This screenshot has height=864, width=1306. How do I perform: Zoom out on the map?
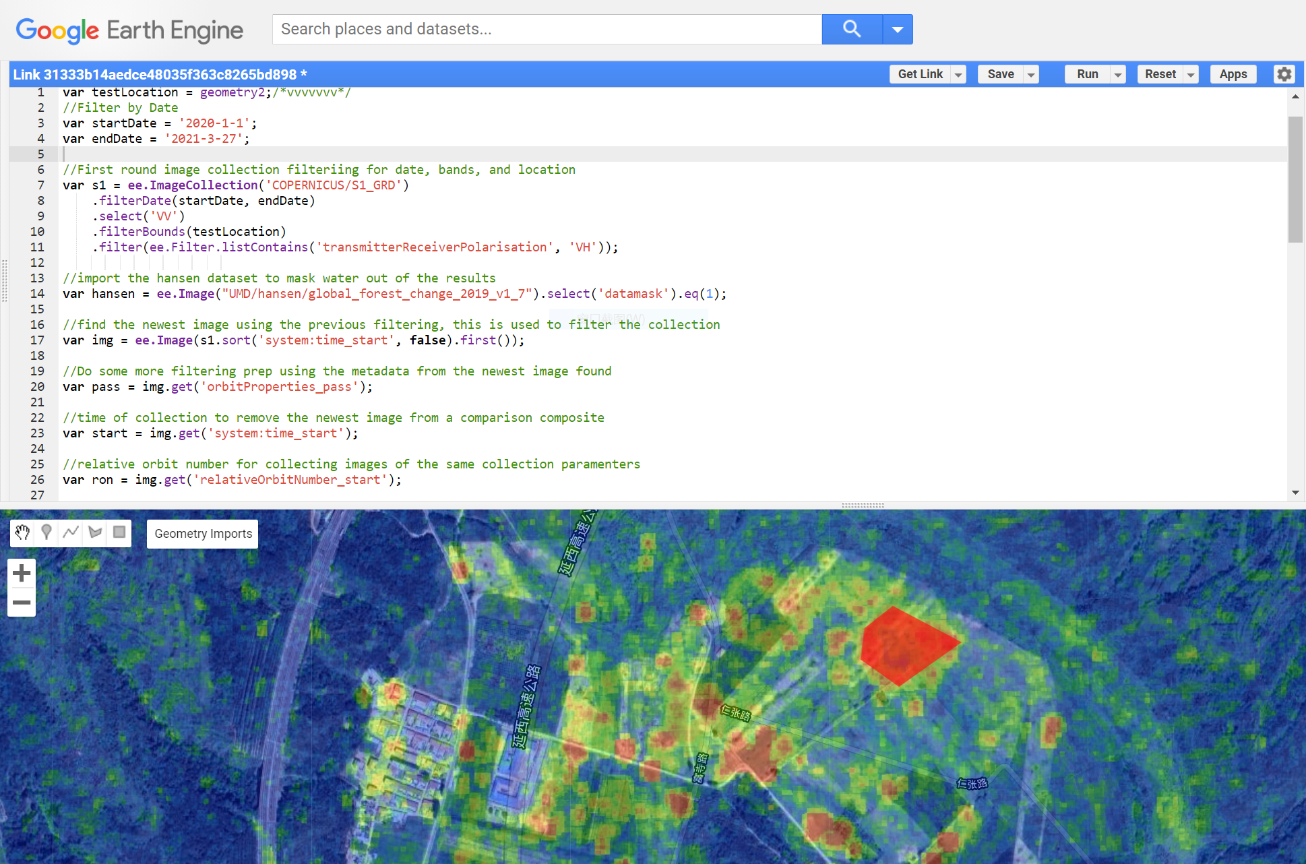point(22,603)
